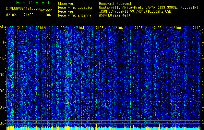Image resolution: width=204 pixels, height=130 pixels.
Task: Click the HROFFT program title
Action: point(33,3)
